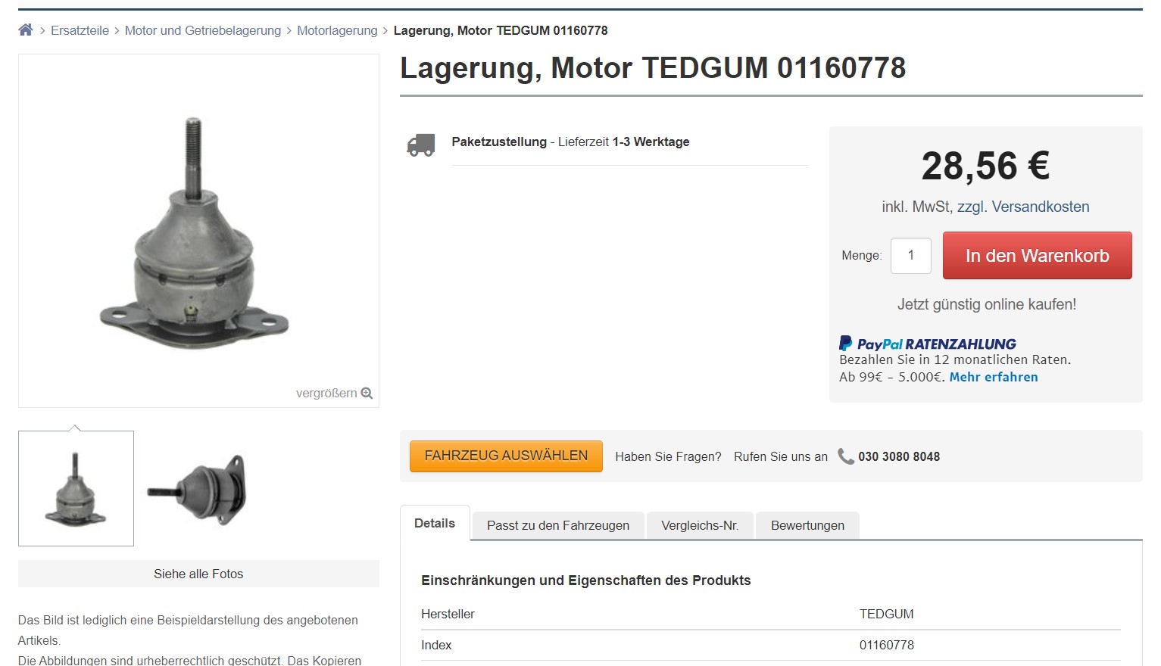1161x666 pixels.
Task: Open the Ersatzteile breadcrumb link
Action: (x=80, y=31)
